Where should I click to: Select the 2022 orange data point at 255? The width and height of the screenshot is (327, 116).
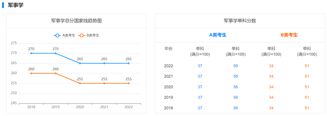point(129,83)
